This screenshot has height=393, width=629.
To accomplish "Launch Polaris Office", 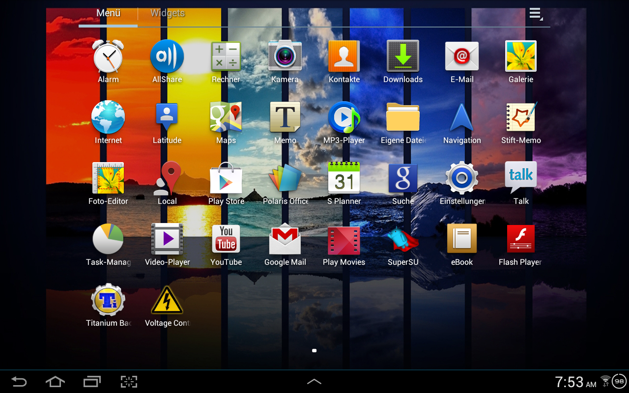I will point(285,179).
